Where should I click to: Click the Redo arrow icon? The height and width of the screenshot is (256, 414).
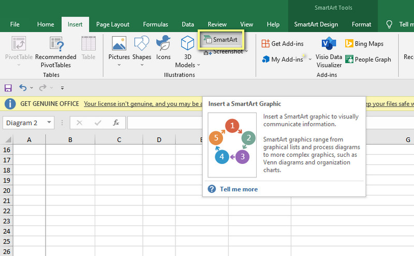pos(42,87)
